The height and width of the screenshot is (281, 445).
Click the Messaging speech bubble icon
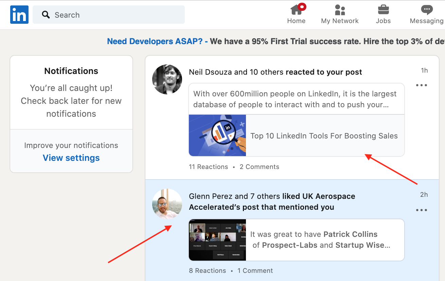coord(427,10)
